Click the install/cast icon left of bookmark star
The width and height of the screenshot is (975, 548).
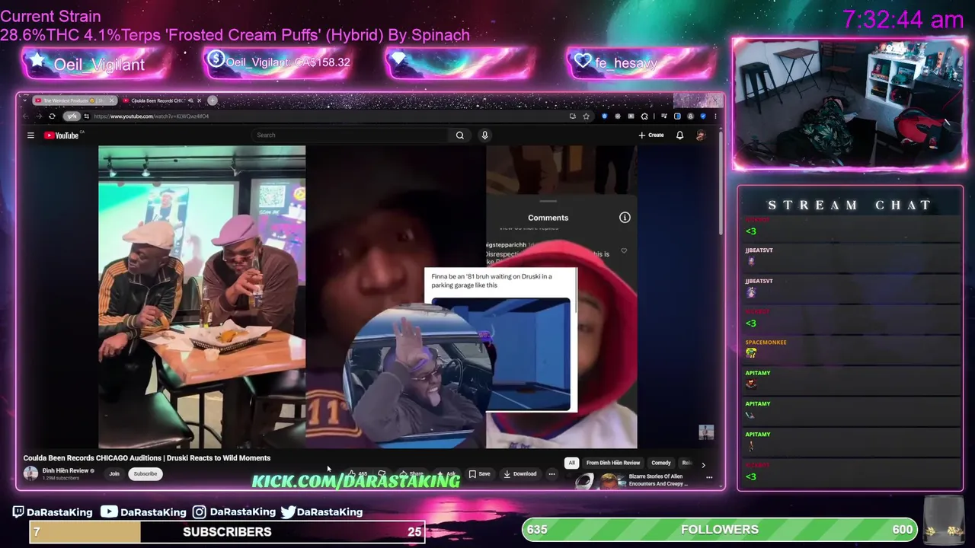(x=572, y=116)
